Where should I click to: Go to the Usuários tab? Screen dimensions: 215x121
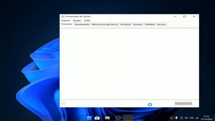[x=138, y=25]
